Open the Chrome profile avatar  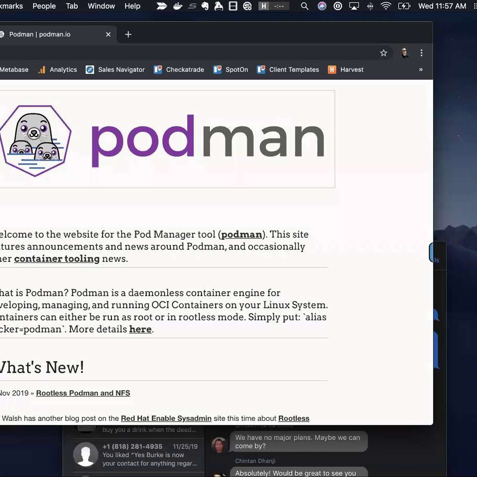404,53
